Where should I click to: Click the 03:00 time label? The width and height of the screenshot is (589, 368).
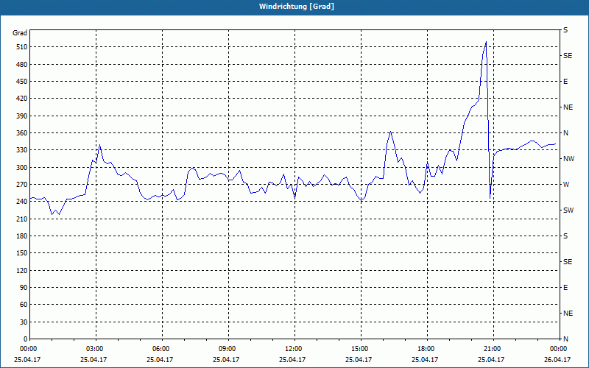point(96,349)
